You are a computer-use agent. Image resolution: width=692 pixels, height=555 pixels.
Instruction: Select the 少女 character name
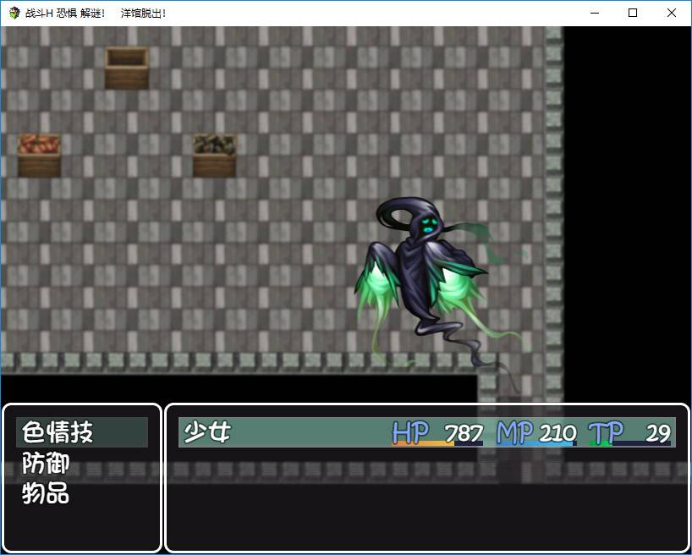[x=207, y=432]
